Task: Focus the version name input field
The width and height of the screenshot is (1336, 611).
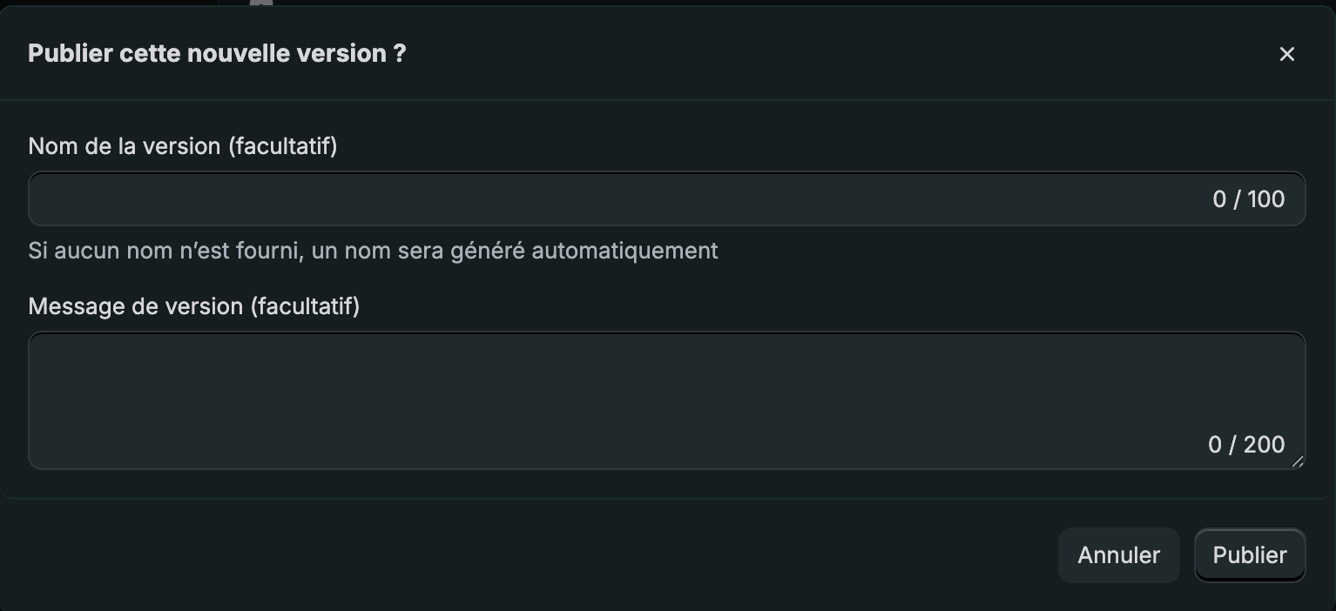Action: click(610, 199)
